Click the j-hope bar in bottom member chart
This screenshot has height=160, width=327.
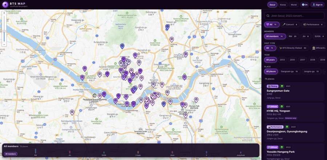point(138,152)
